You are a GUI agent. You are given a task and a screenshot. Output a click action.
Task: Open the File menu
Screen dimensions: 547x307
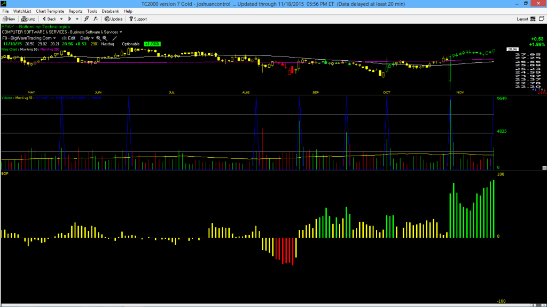coord(5,11)
